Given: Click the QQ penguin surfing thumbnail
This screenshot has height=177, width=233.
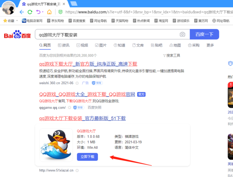Looking at the screenshot, I should 56,145.
